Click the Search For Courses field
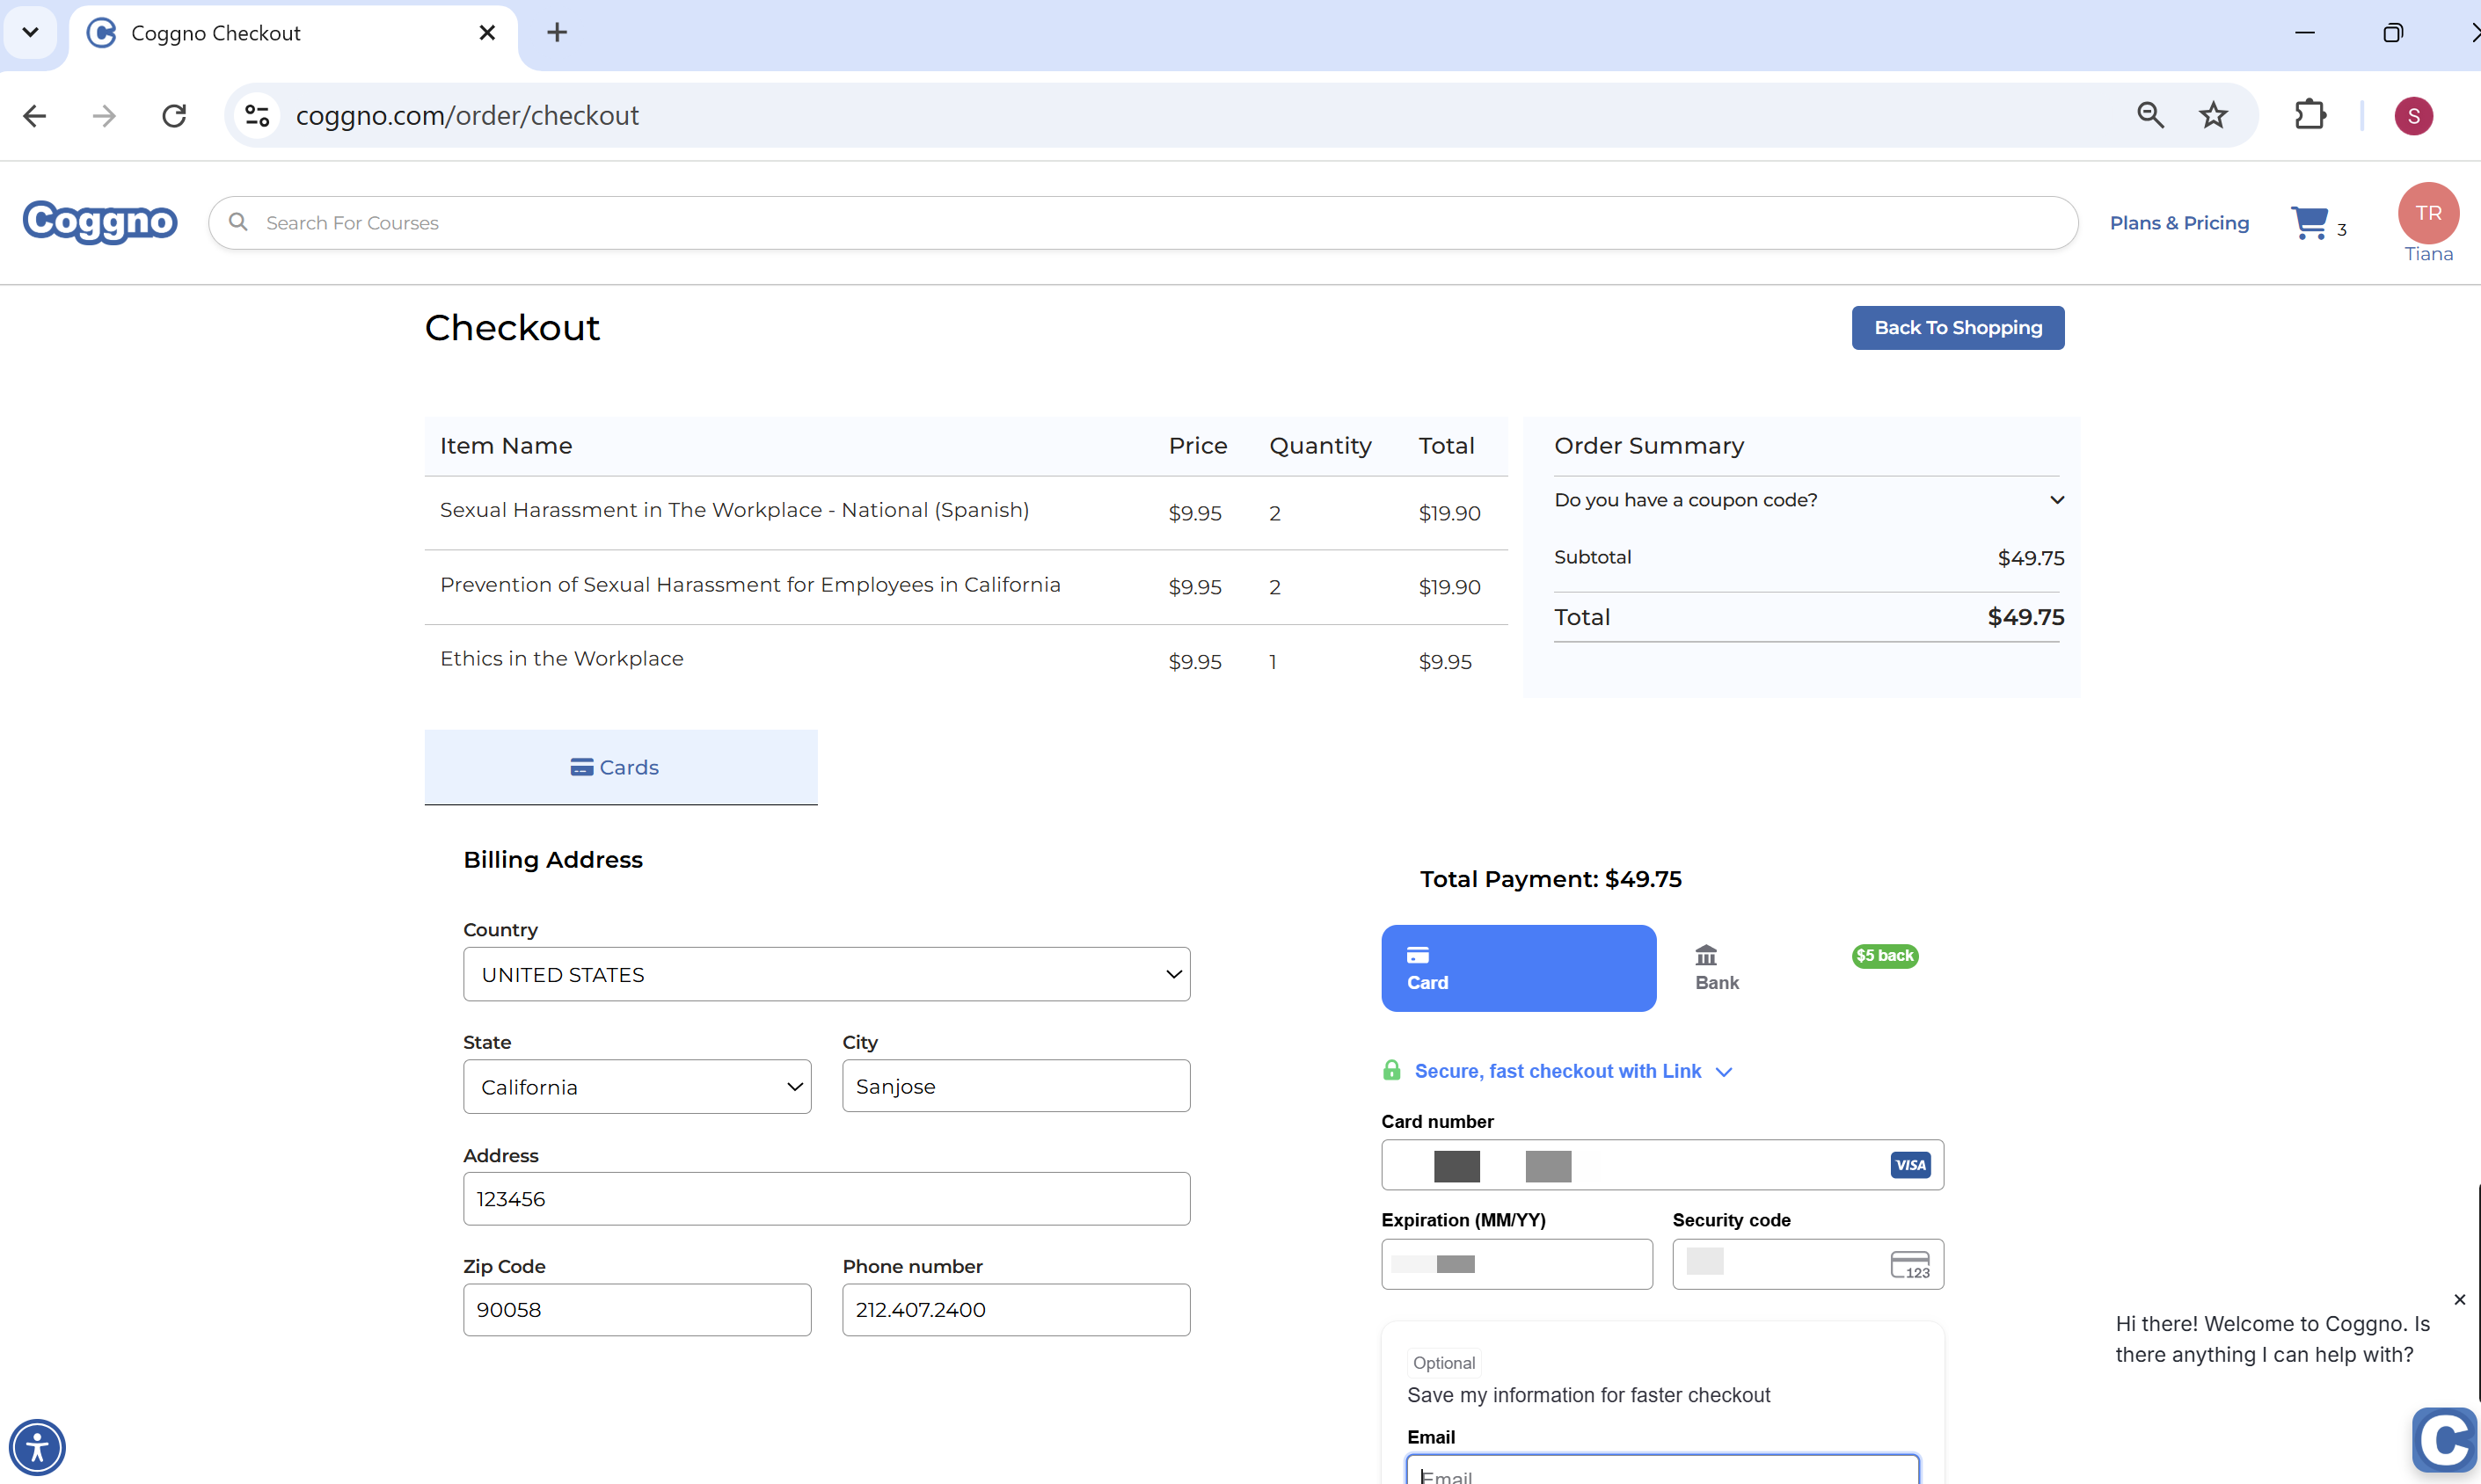The height and width of the screenshot is (1484, 2481). click(x=1142, y=222)
